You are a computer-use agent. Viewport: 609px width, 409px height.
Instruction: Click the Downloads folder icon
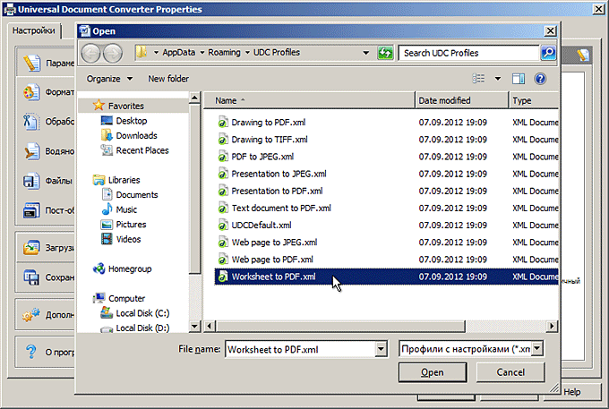(x=107, y=135)
